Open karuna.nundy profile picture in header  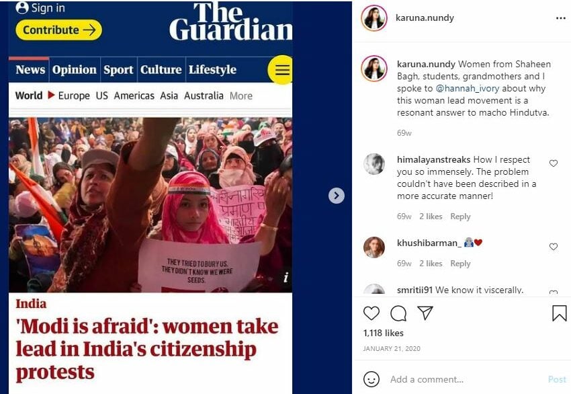coord(374,18)
